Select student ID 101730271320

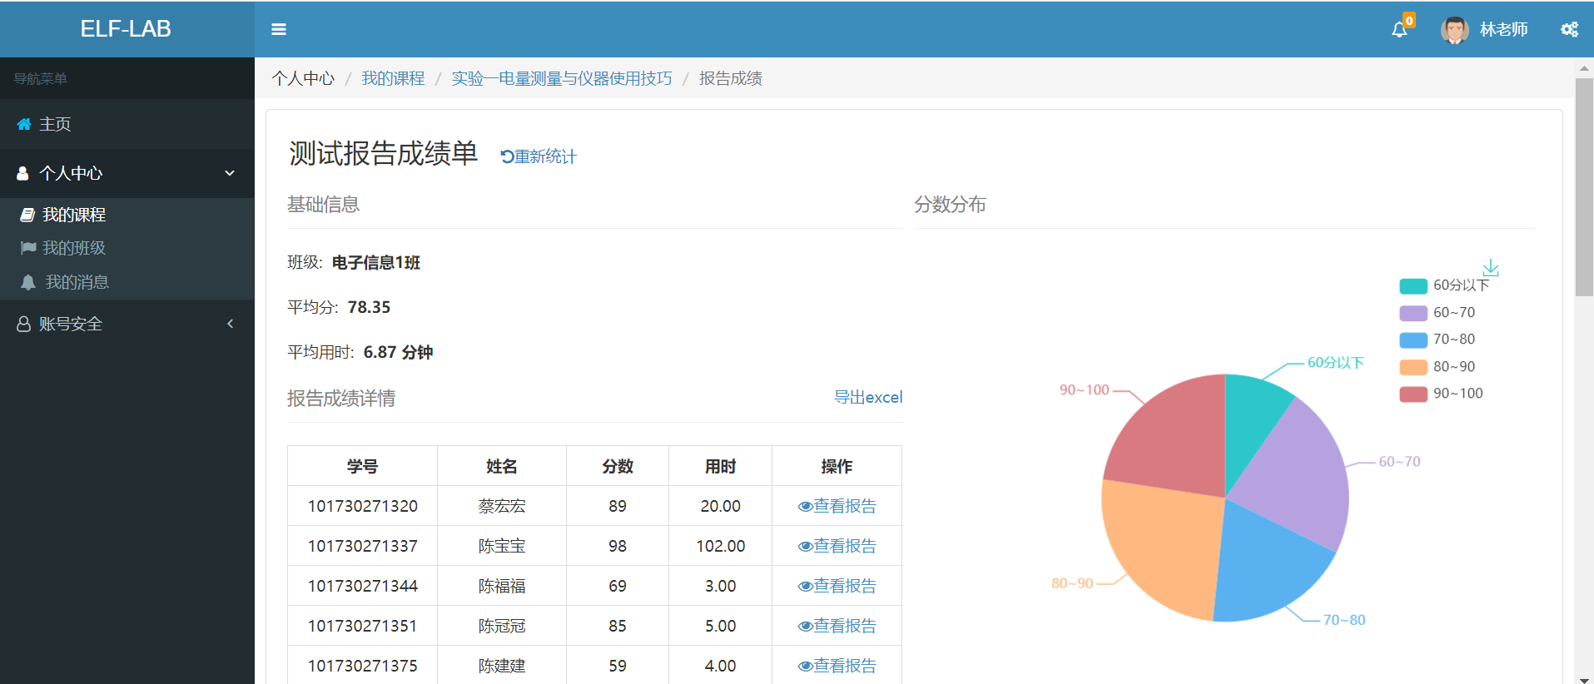point(363,506)
